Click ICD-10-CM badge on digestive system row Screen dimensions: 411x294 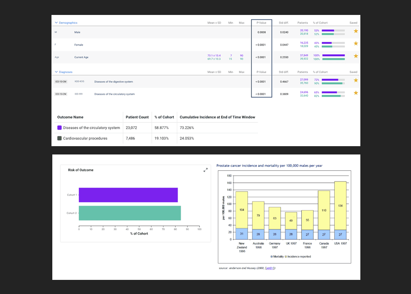click(61, 82)
